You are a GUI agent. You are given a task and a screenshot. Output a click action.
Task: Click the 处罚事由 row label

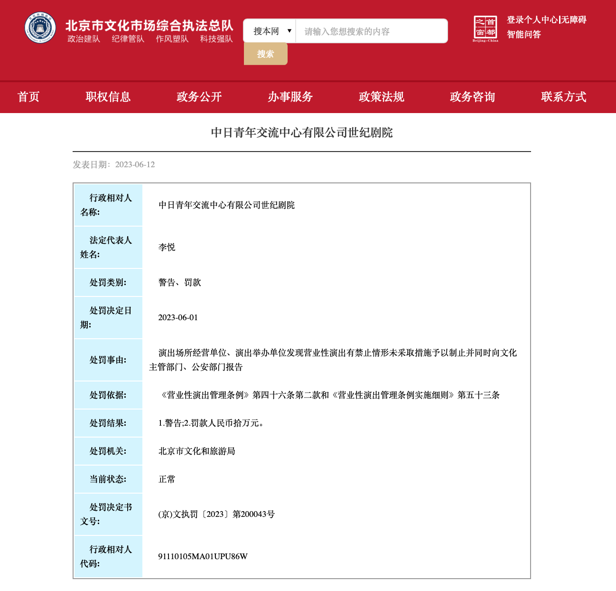[x=108, y=360]
